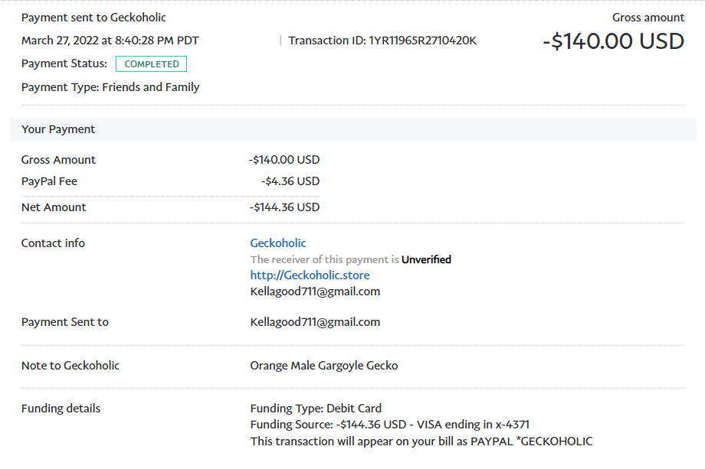This screenshot has width=705, height=469.
Task: Select the Transaction ID 1YR11965R2710420K text
Action: pyautogui.click(x=382, y=41)
